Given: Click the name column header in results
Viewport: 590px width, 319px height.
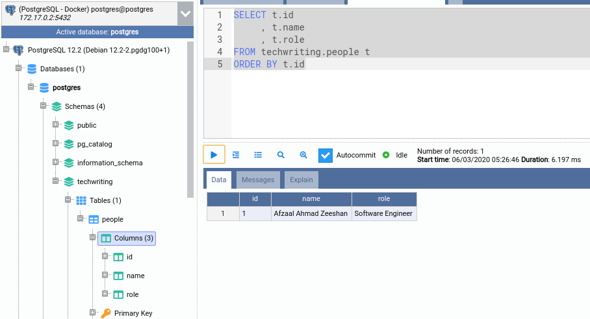Looking at the screenshot, I should (311, 199).
